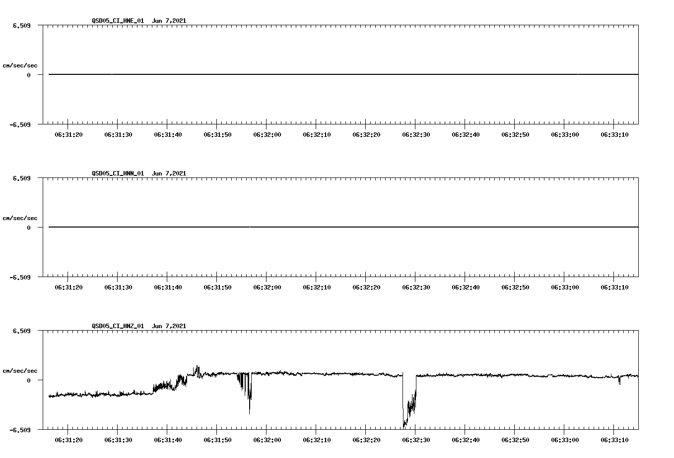Click 06:31:30 time label under HNN chart
Image resolution: width=674 pixels, height=458 pixels.
point(118,287)
